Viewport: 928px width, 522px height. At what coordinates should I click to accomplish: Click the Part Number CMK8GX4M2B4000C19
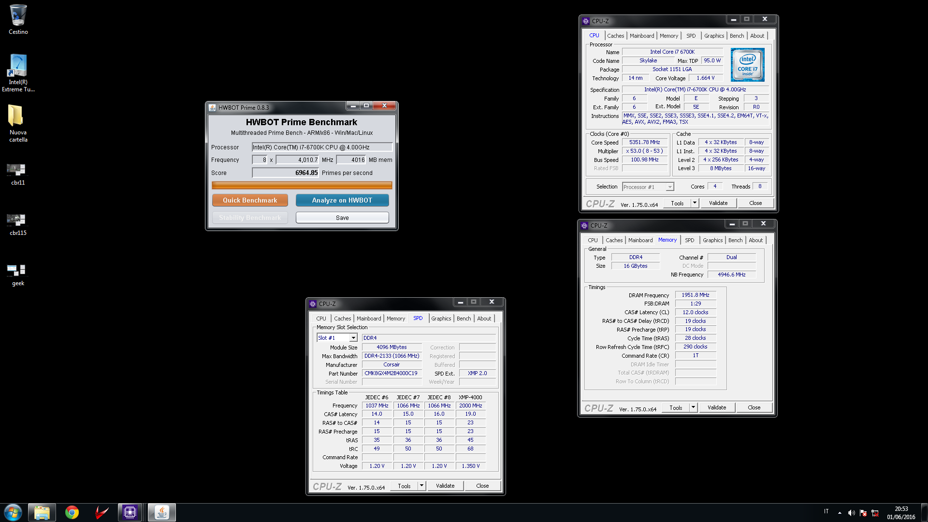(391, 373)
